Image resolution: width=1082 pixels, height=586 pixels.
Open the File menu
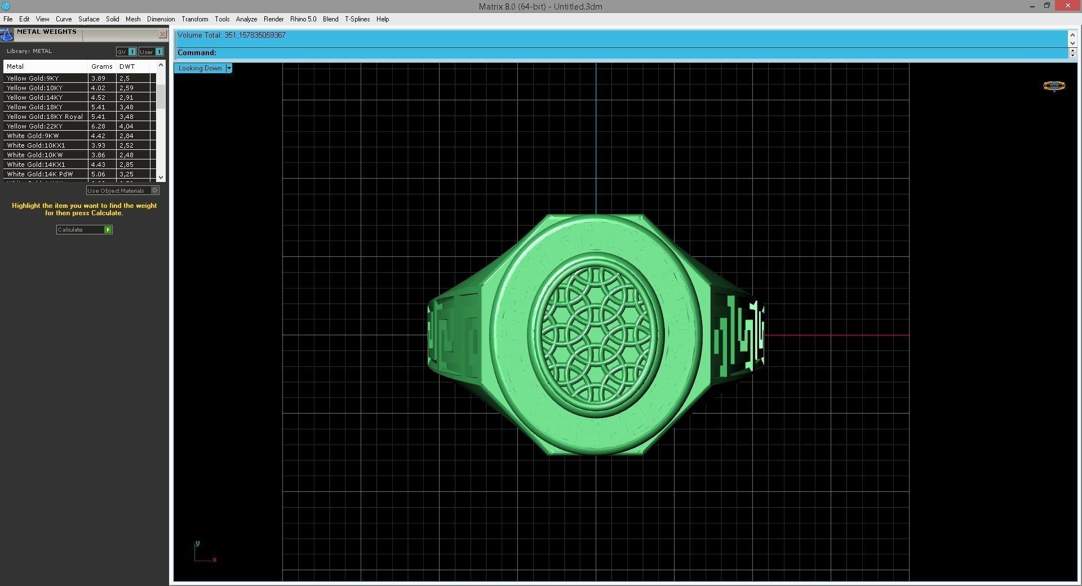[8, 19]
